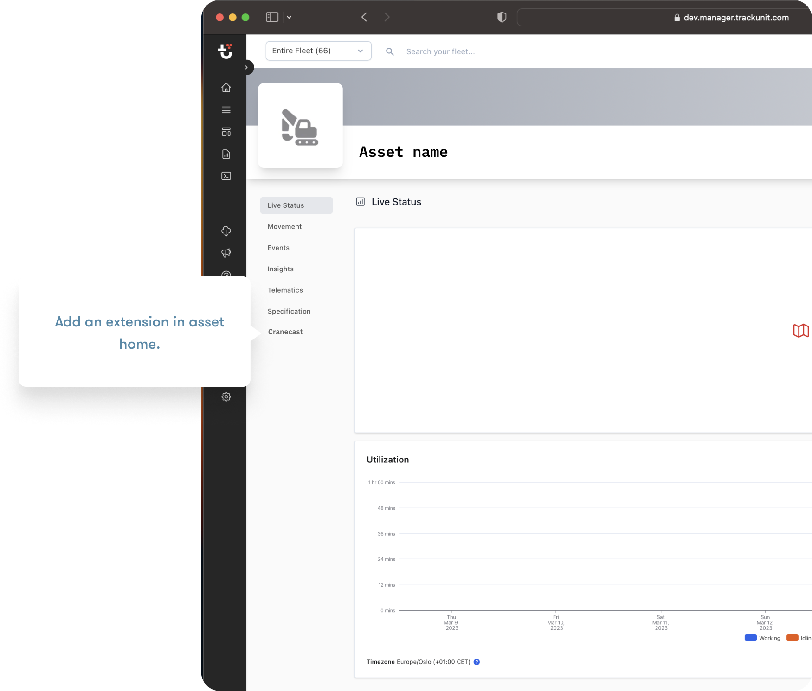
Task: Open the dashboard layout icon in sidebar
Action: click(226, 132)
